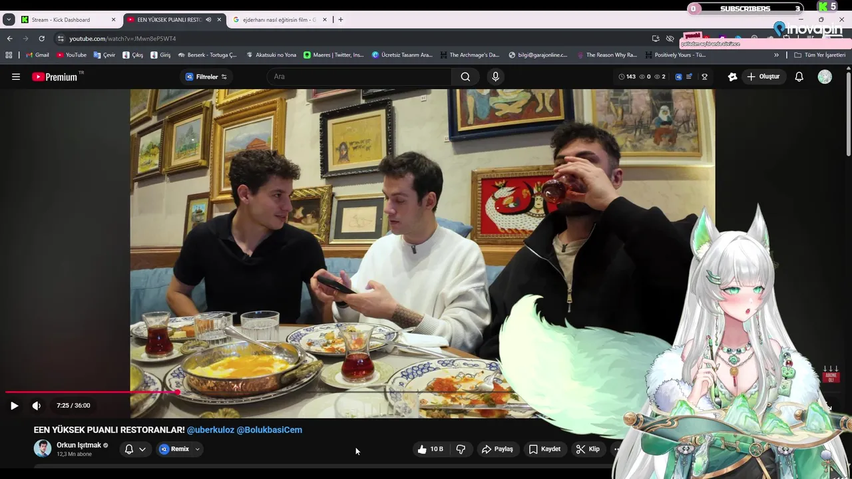Open the Tüm Yer İşaretleri folder

point(819,55)
